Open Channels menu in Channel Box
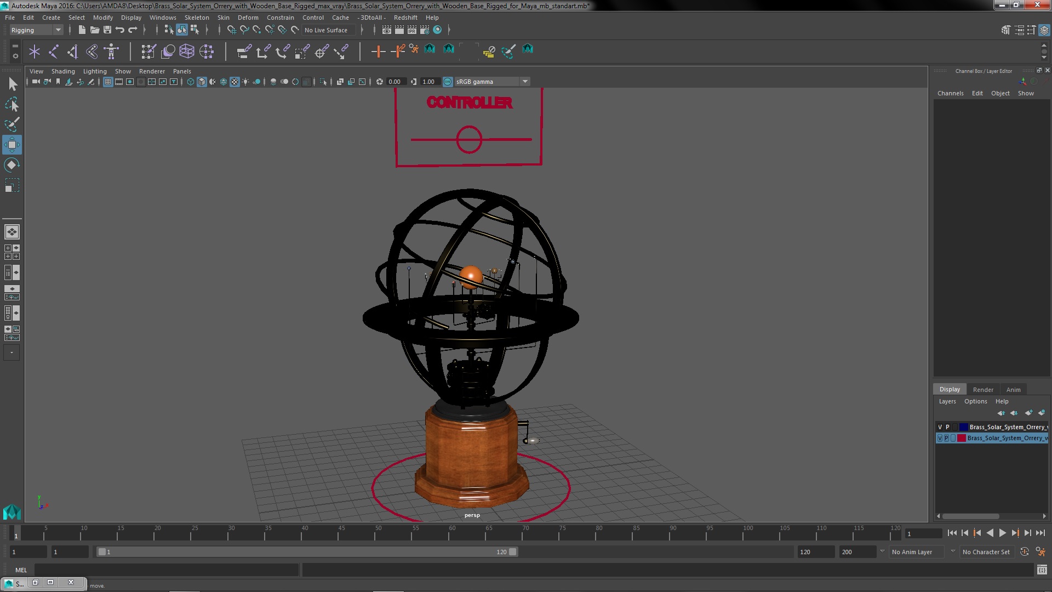1052x592 pixels. point(950,93)
